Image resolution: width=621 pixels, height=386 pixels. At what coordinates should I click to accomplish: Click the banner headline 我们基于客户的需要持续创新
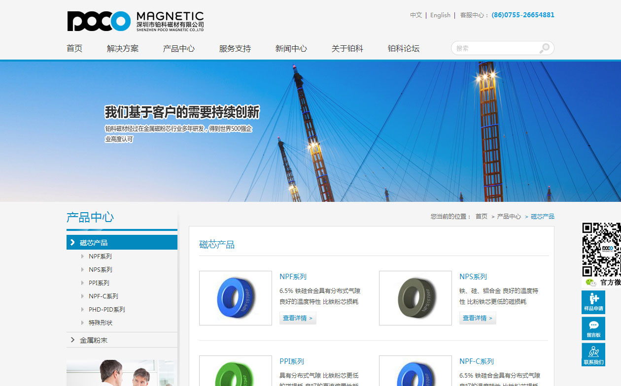(x=182, y=112)
